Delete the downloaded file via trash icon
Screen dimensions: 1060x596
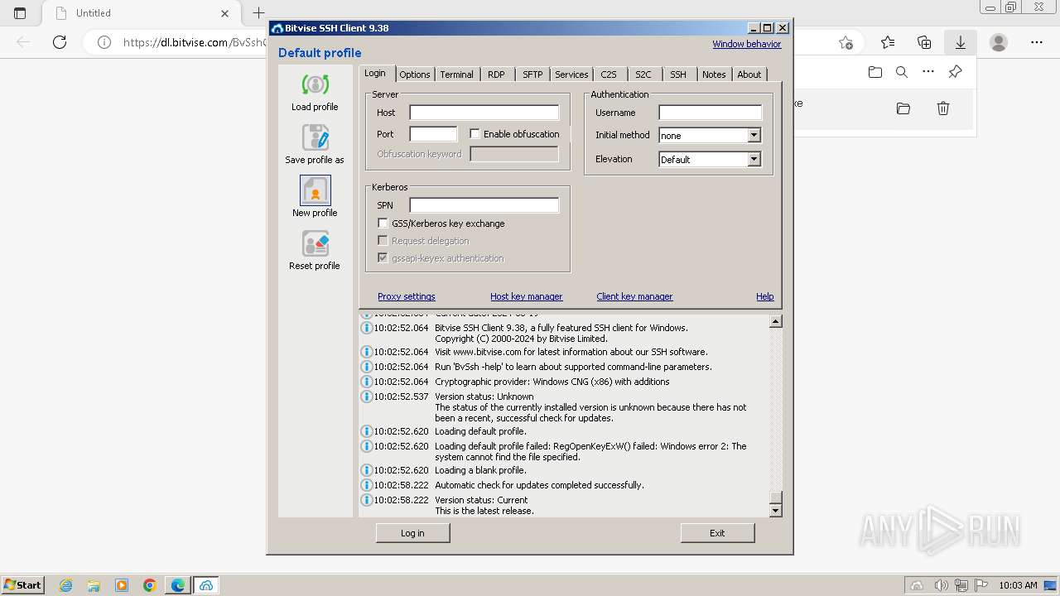coord(942,108)
